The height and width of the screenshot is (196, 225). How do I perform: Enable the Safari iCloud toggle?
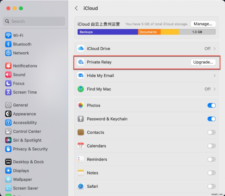[x=211, y=186]
